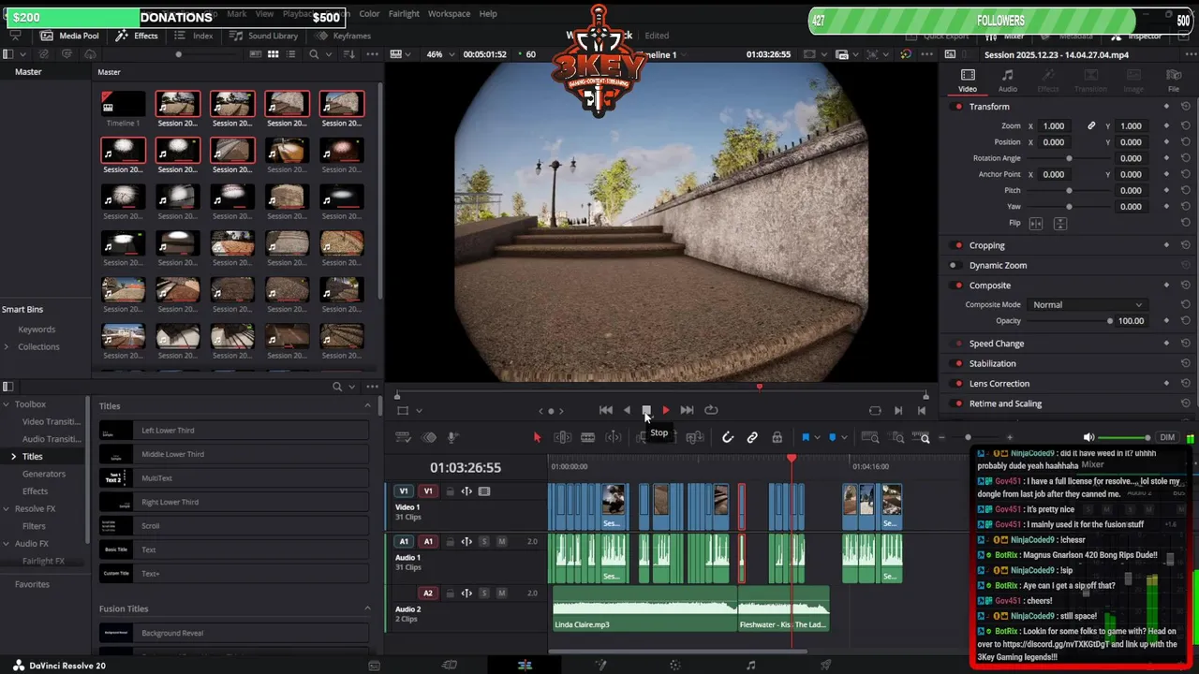
Task: Open the Index panel tab
Action: pos(194,36)
